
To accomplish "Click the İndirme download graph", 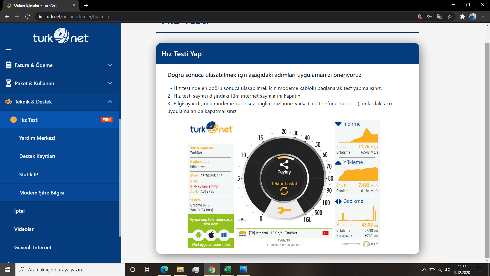I will (358, 135).
